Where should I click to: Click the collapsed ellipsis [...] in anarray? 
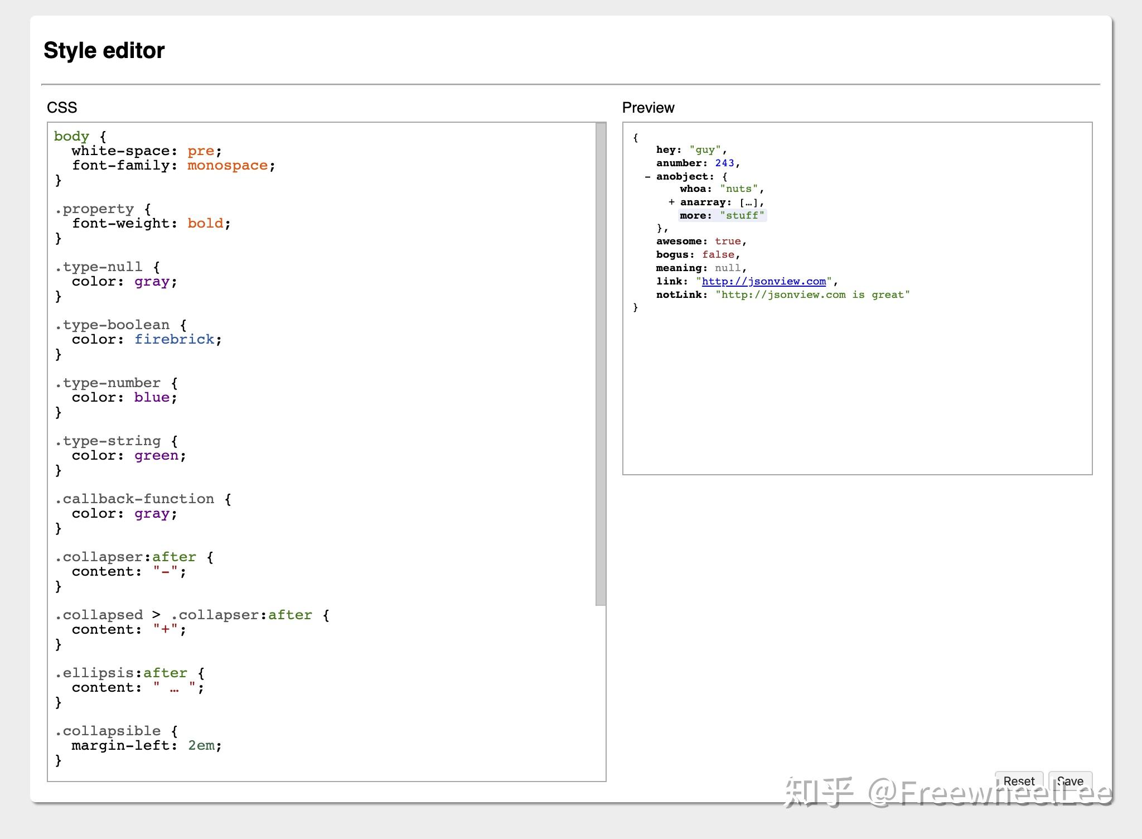coord(748,202)
